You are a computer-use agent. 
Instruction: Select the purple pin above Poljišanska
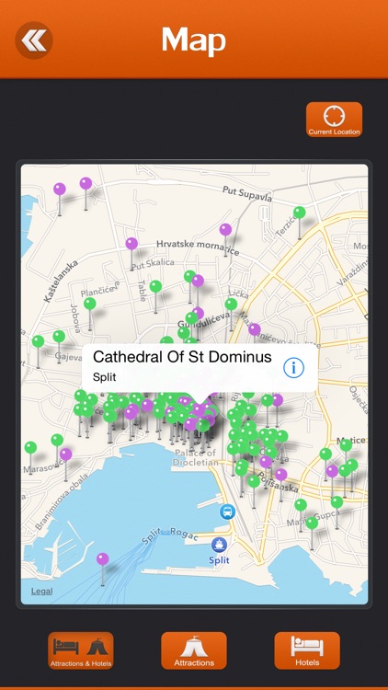(281, 475)
